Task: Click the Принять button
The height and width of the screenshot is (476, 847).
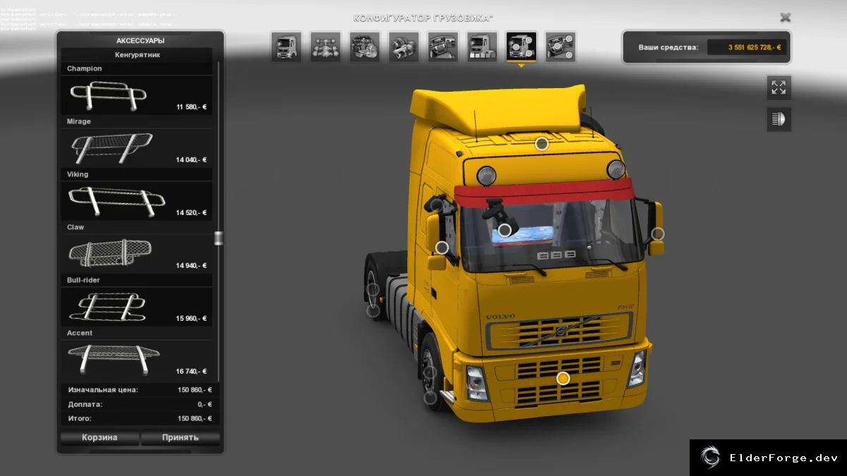Action: click(x=180, y=437)
